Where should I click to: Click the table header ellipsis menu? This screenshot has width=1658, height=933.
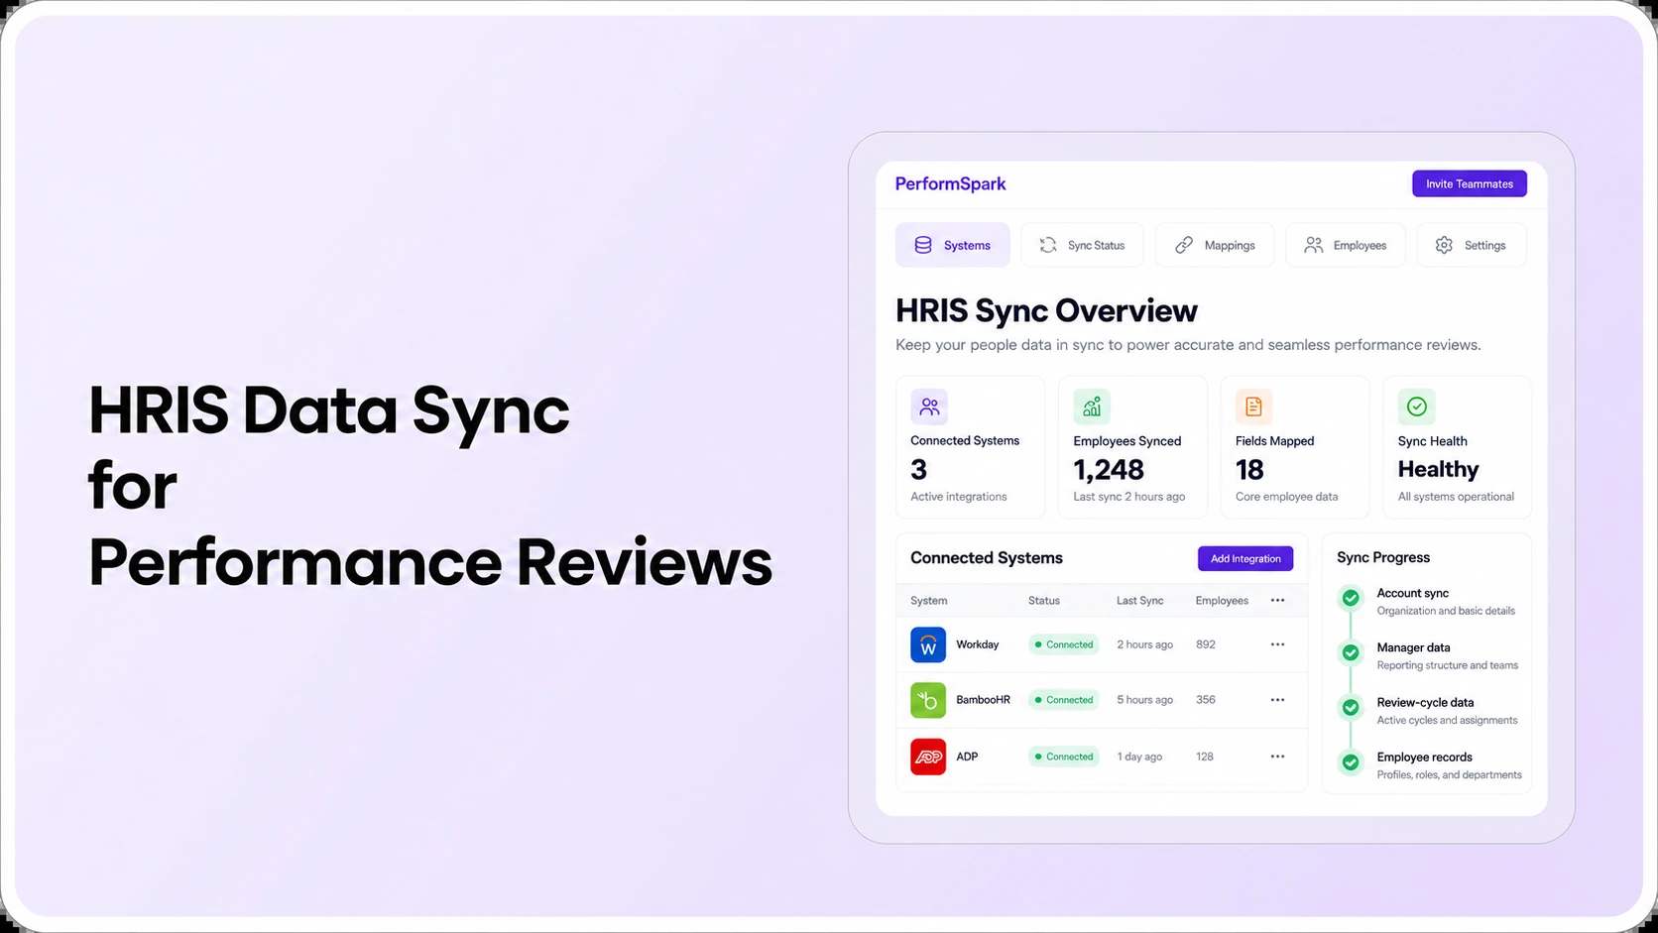pos(1277,600)
